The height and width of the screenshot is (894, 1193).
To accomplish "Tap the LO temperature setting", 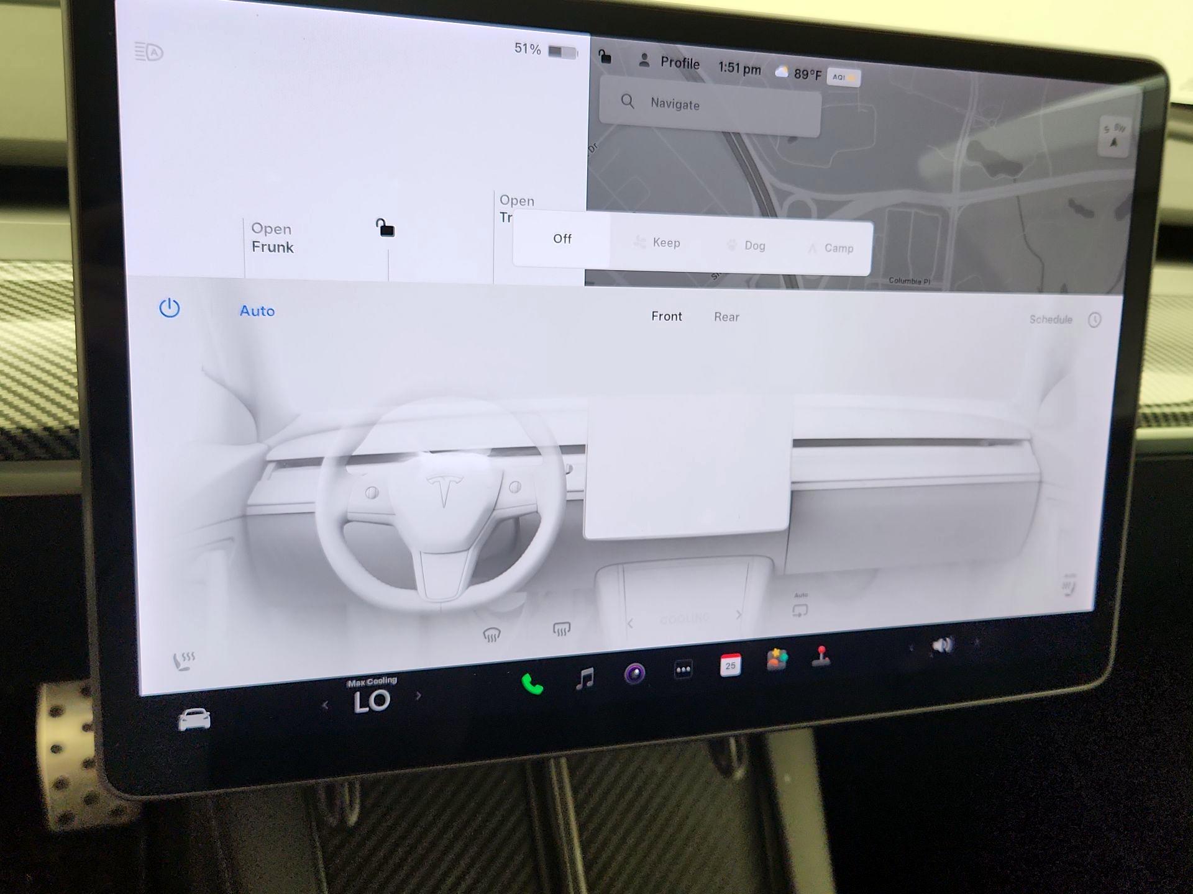I will point(372,702).
